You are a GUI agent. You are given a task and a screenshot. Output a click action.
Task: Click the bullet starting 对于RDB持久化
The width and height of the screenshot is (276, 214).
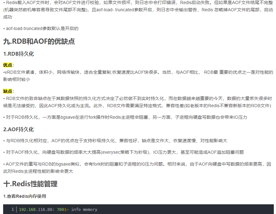point(125,117)
